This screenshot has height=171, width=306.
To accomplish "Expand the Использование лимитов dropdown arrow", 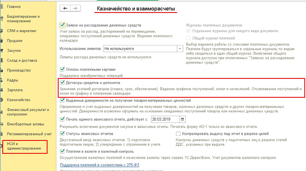I will point(180,48).
